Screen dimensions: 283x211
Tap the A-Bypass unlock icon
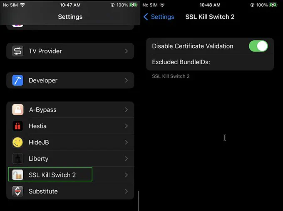(x=17, y=109)
